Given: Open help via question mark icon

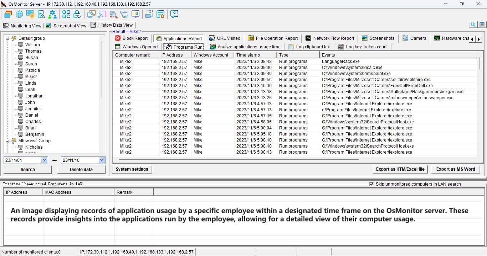Looking at the screenshot, I should click(x=174, y=14).
